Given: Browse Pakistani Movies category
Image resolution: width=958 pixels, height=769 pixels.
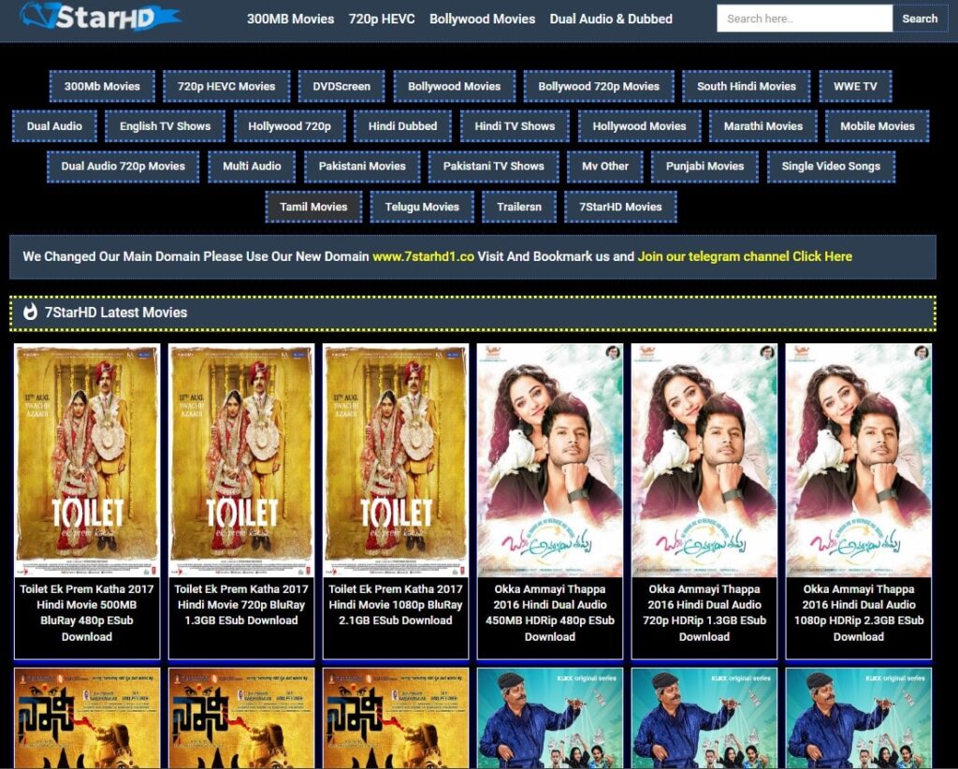Looking at the screenshot, I should point(362,167).
